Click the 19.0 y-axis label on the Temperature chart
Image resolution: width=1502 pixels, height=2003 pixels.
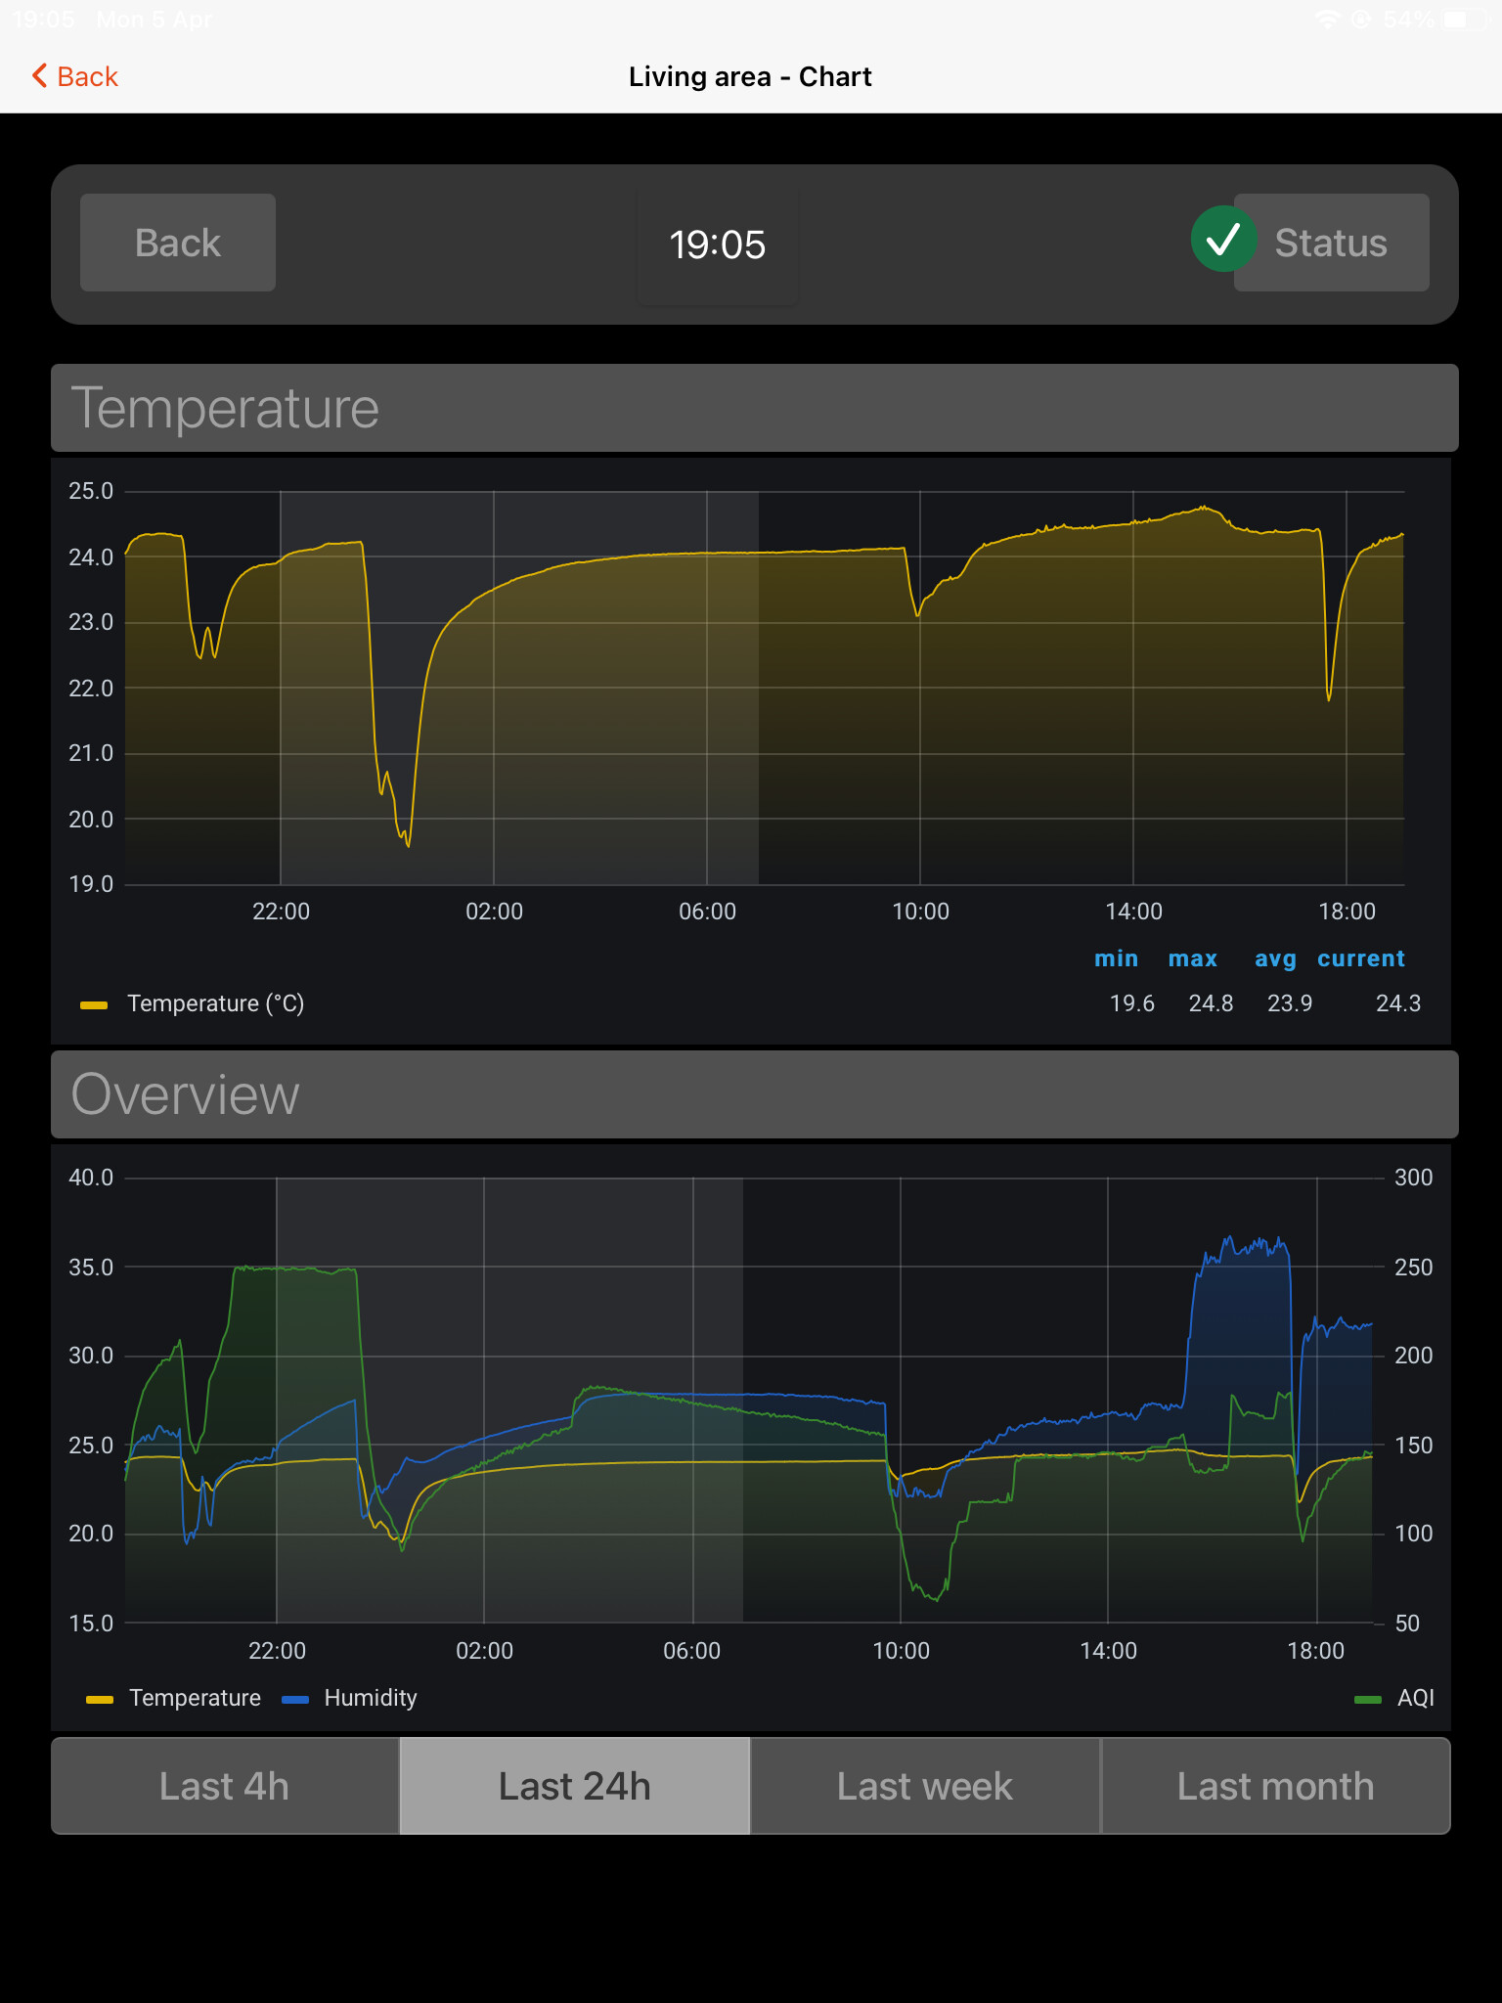point(91,884)
